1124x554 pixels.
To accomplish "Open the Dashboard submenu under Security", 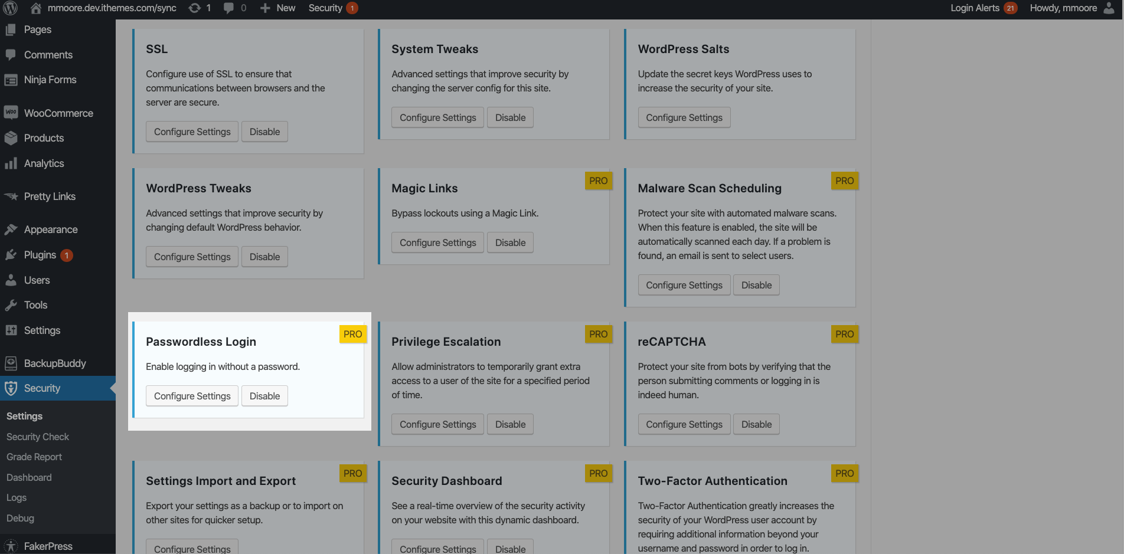I will coord(29,477).
